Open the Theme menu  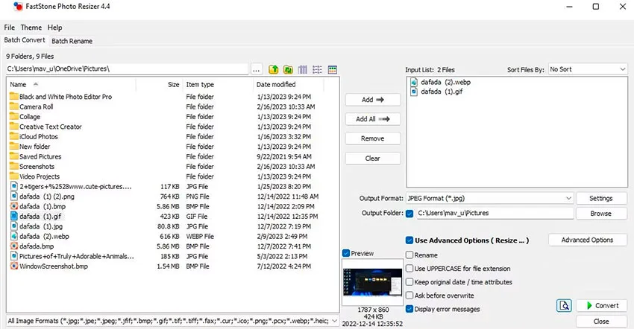coord(31,28)
